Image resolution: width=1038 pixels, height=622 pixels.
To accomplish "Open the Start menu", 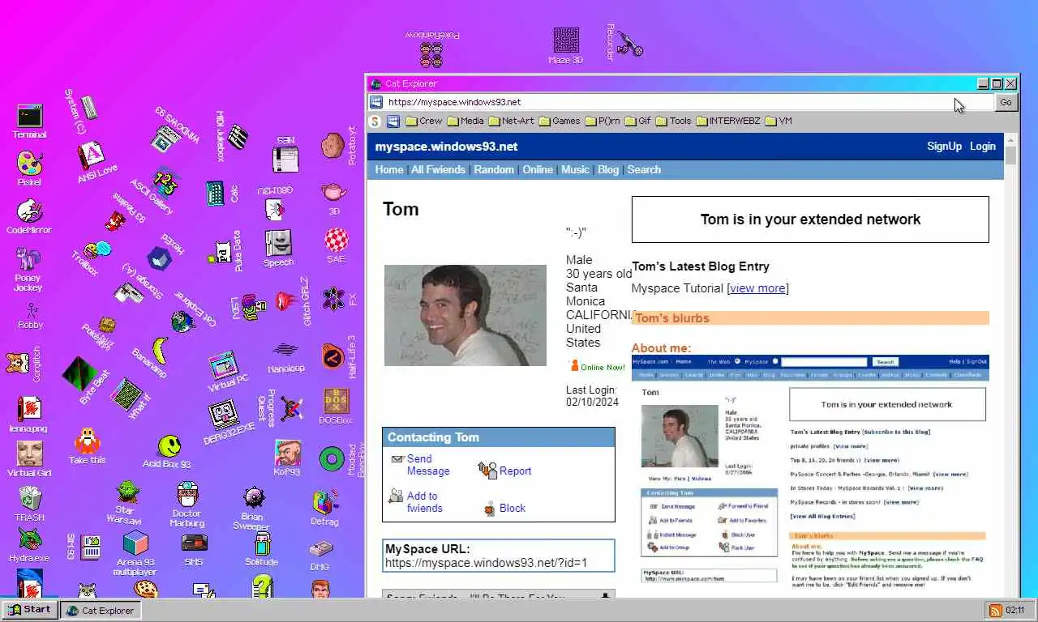I will [x=29, y=610].
